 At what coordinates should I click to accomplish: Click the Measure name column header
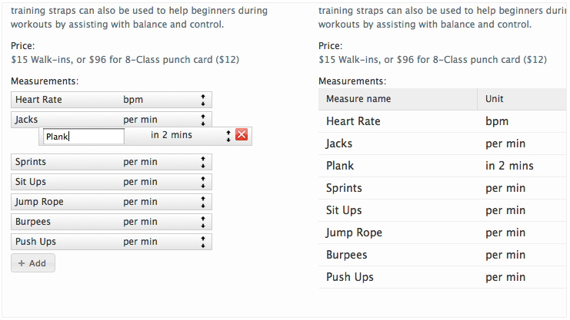click(358, 99)
